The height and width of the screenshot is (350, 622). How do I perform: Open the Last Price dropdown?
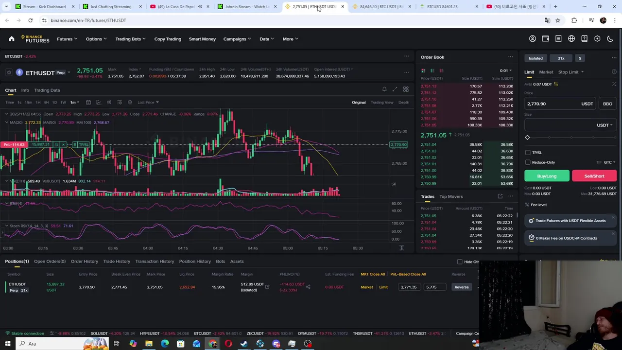tap(148, 102)
